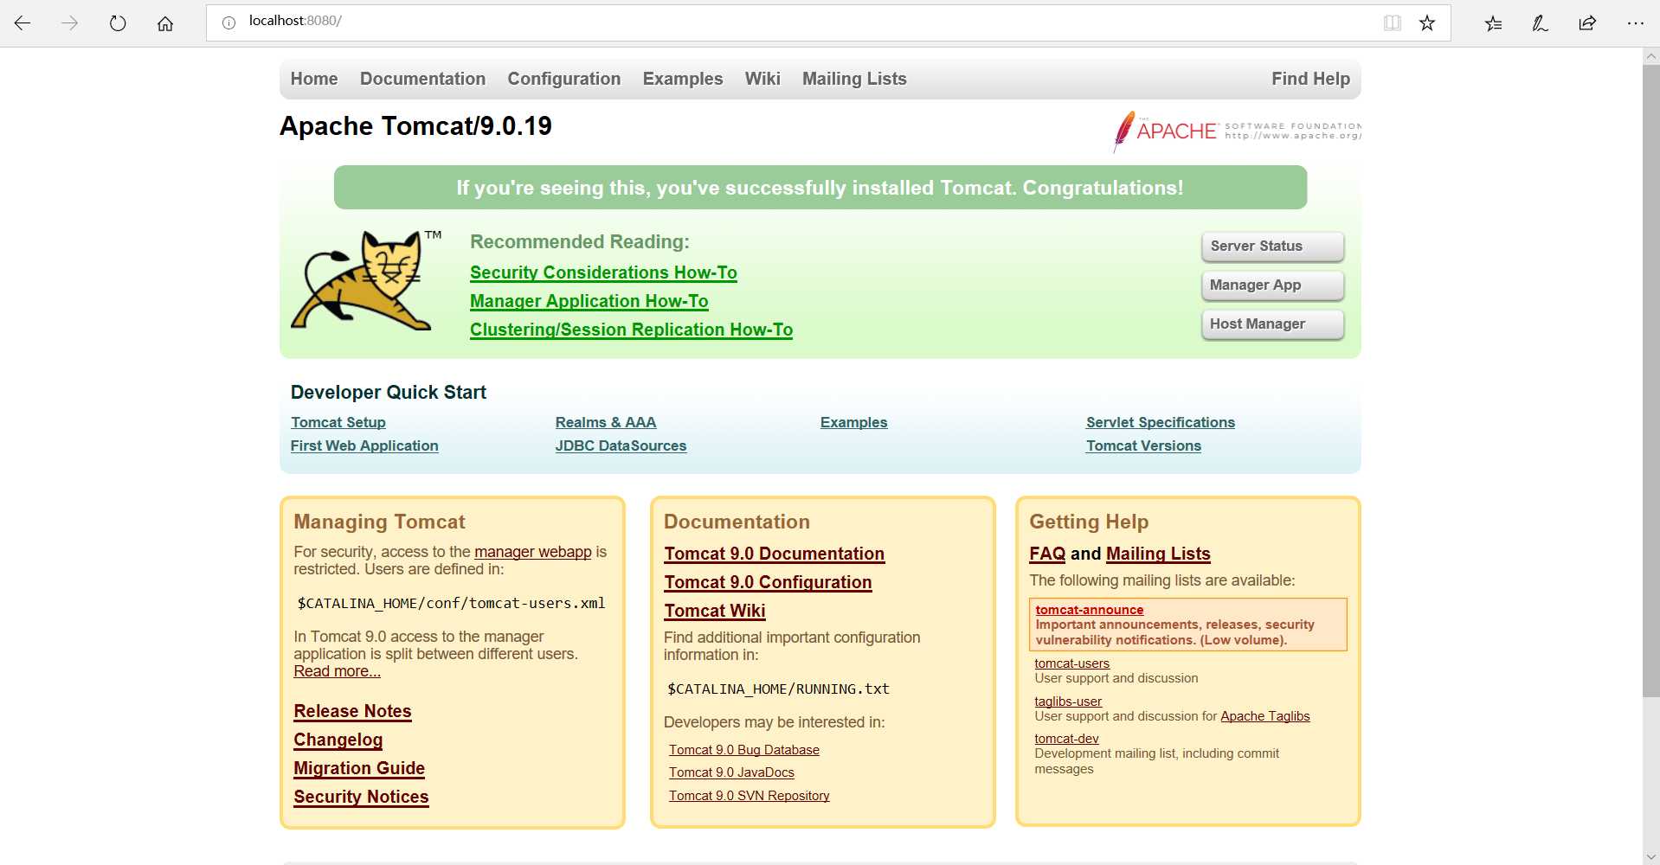Click the Server Status button
Viewport: 1660px width, 865px height.
(x=1272, y=246)
